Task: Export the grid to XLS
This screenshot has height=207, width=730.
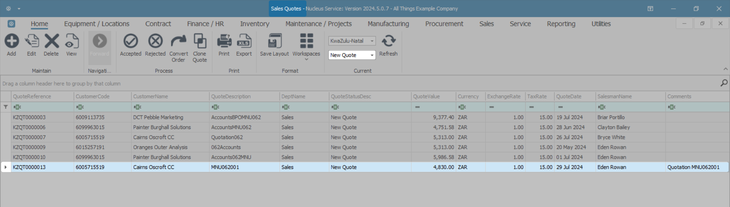Action: pos(244,41)
